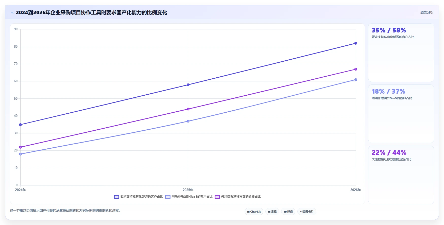This screenshot has height=225, width=444.
Task: Click the 35% / 58% stat card value
Action: [x=389, y=30]
